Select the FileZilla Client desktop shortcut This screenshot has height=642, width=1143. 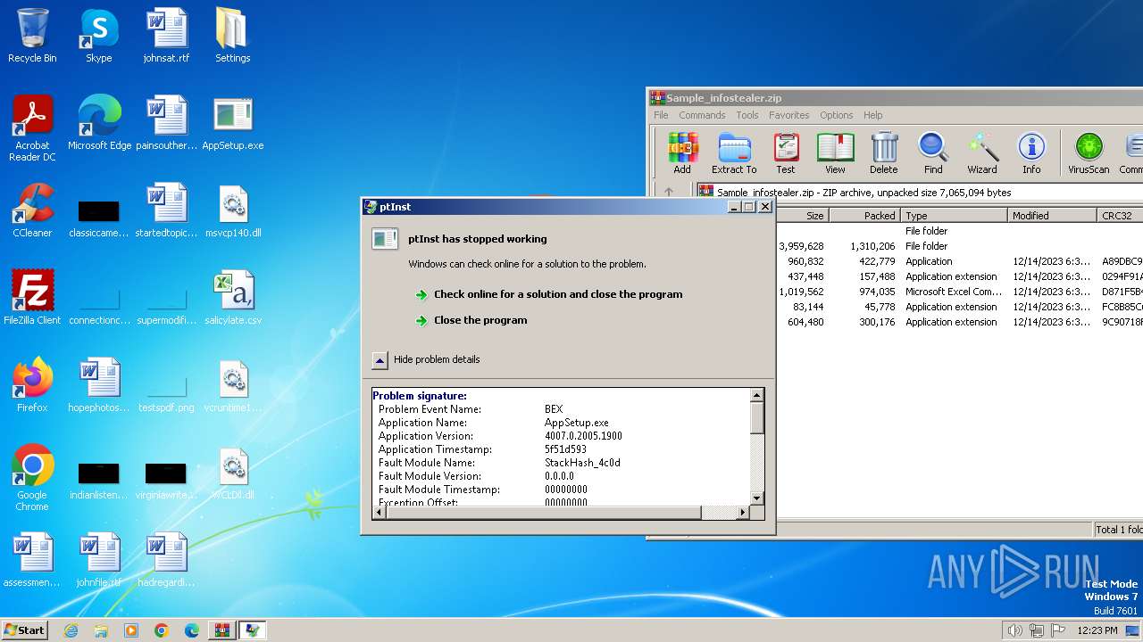click(32, 298)
